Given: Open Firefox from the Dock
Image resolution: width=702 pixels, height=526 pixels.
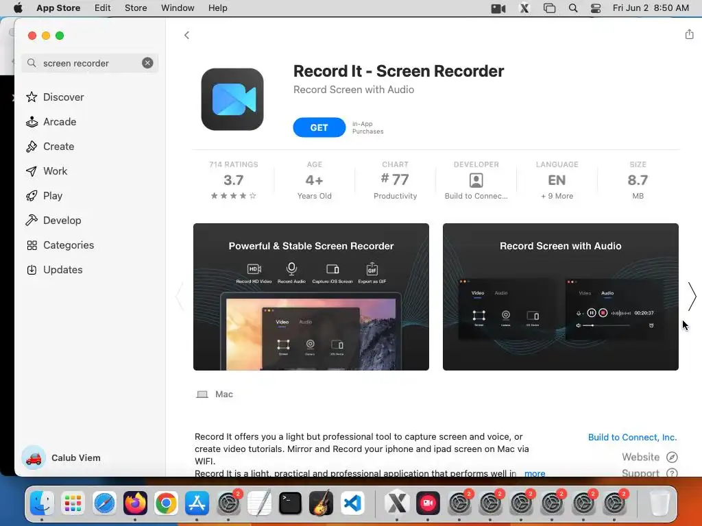Looking at the screenshot, I should click(135, 503).
